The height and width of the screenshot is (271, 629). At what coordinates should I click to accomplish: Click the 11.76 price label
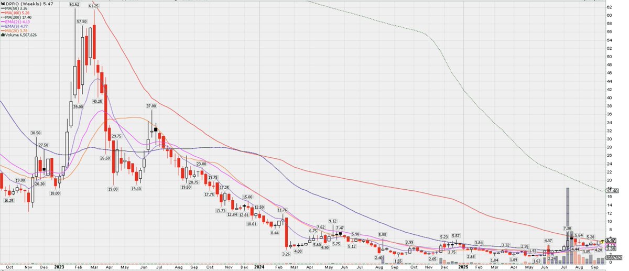point(283,210)
